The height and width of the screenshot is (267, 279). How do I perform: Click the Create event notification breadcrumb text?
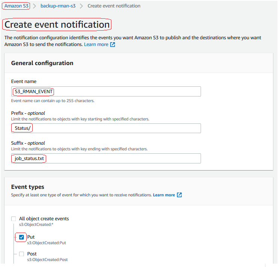click(x=114, y=6)
